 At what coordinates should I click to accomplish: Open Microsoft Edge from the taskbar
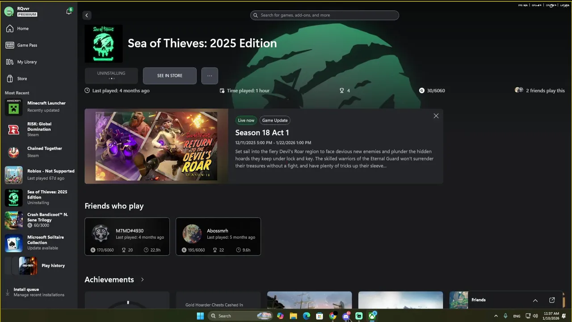pos(307,316)
